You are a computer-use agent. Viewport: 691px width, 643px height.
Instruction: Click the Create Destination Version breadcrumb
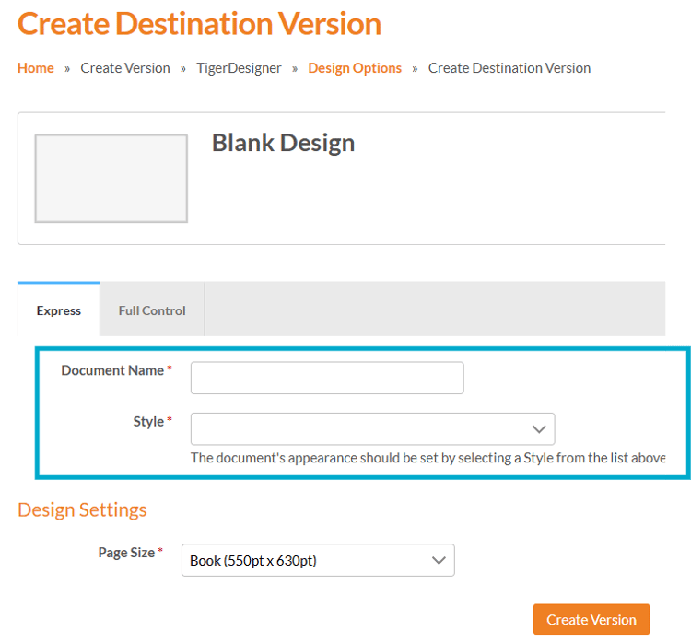pos(509,68)
